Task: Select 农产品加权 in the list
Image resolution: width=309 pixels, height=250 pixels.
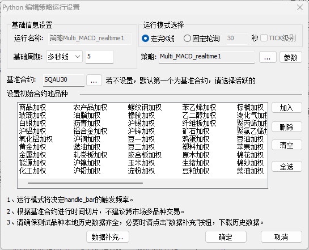Action: [90, 108]
